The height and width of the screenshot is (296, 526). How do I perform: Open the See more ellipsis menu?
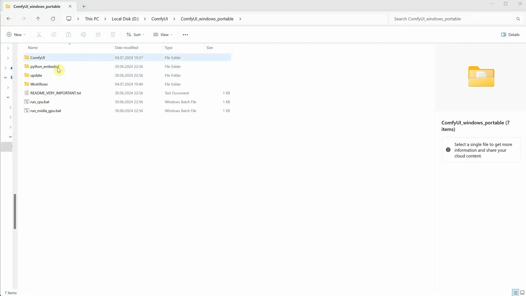(185, 35)
